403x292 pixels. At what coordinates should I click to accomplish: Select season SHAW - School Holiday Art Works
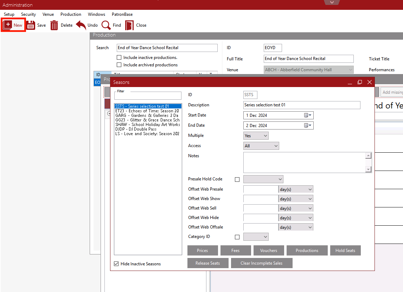click(x=148, y=125)
